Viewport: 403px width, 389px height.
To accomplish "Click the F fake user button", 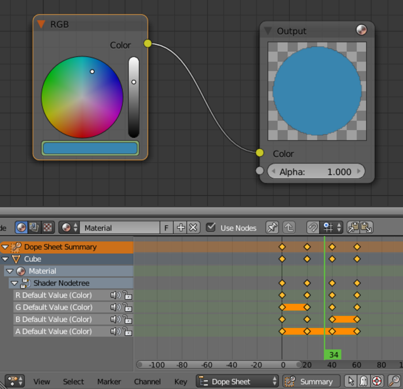I will pos(166,228).
